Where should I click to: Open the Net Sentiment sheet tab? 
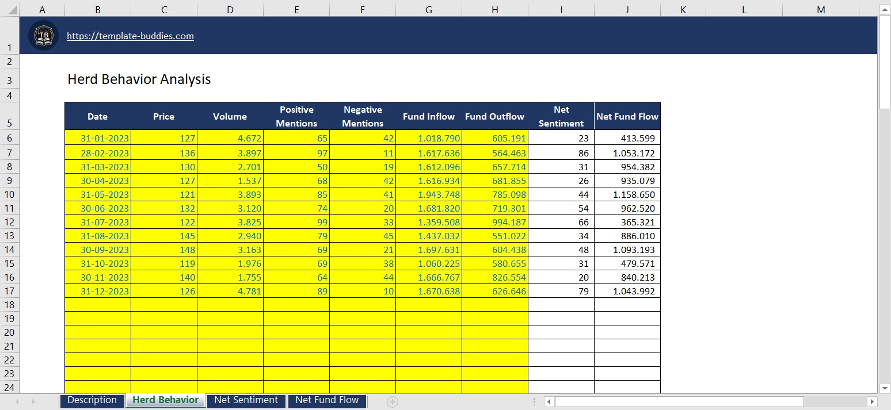245,400
